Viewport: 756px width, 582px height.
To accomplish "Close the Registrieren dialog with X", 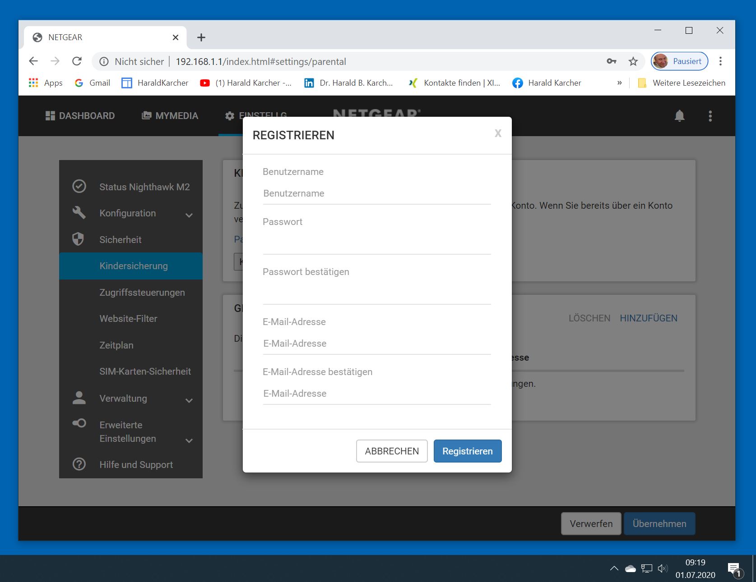I will point(498,133).
